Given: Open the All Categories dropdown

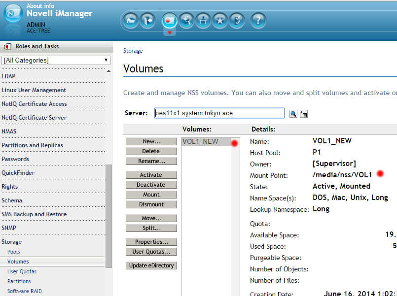Looking at the screenshot, I should pyautogui.click(x=56, y=61).
